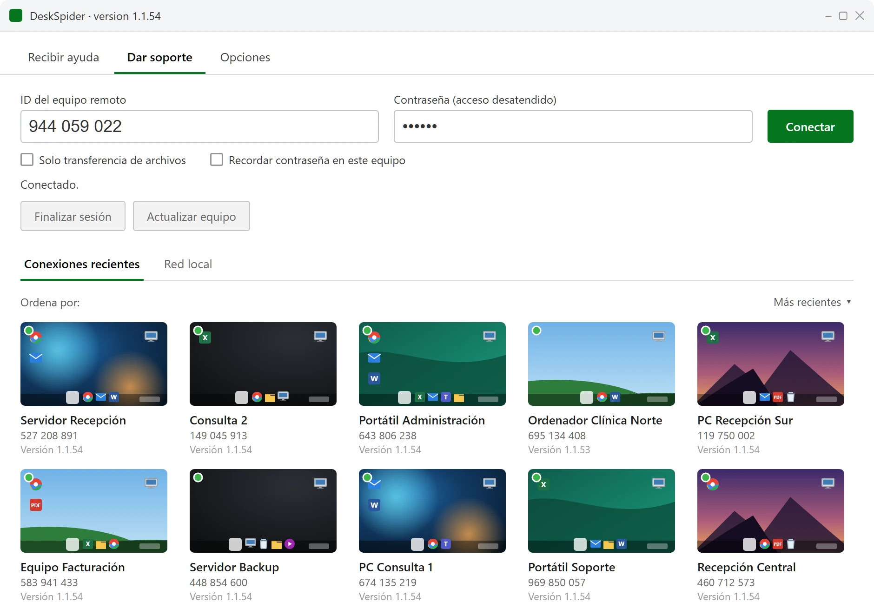The width and height of the screenshot is (874, 602).
Task: Click the Servidor Backup name label
Action: pos(234,567)
